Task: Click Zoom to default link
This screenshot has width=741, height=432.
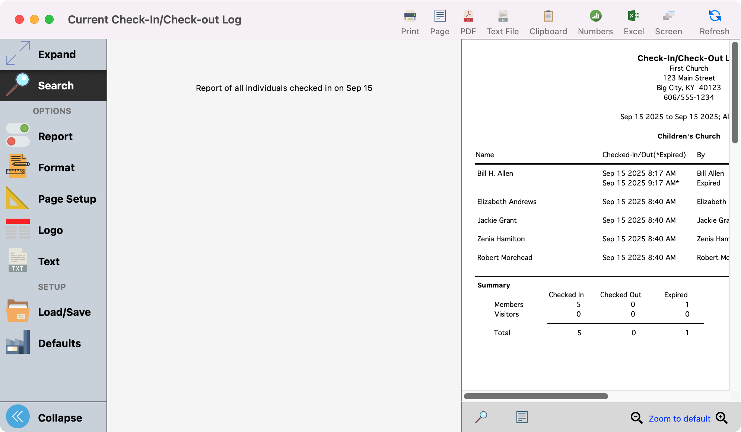Action: click(679, 418)
